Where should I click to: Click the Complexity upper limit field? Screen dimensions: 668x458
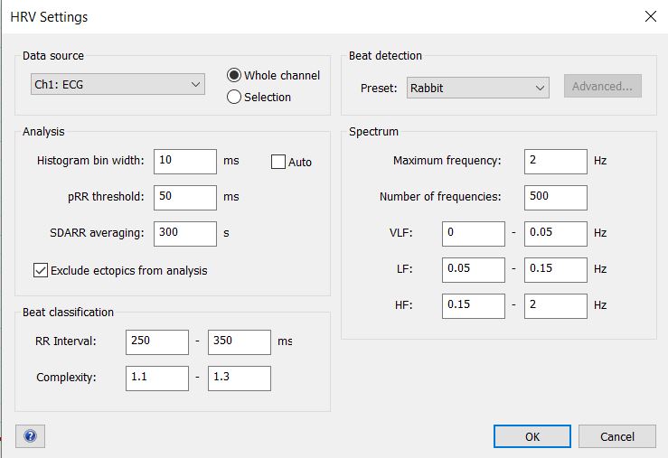click(239, 379)
